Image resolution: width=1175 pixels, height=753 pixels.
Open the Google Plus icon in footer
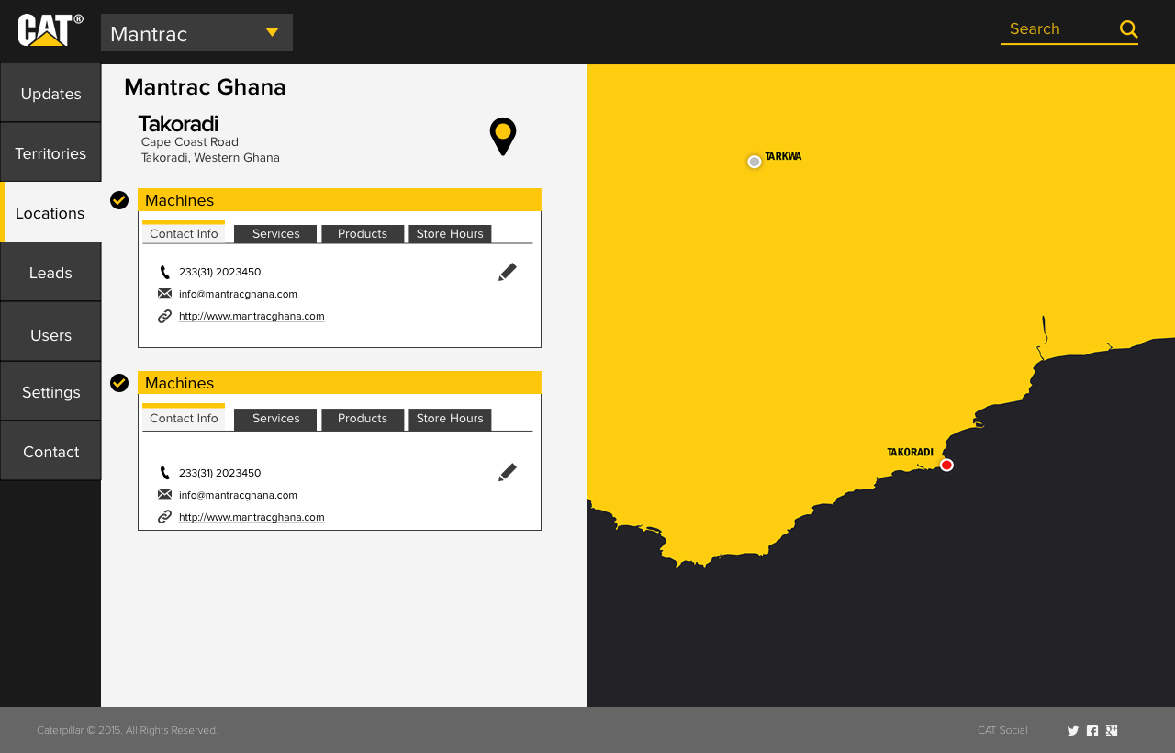[1112, 731]
